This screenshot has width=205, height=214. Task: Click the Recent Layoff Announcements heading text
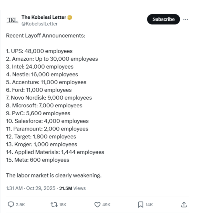coord(46,36)
